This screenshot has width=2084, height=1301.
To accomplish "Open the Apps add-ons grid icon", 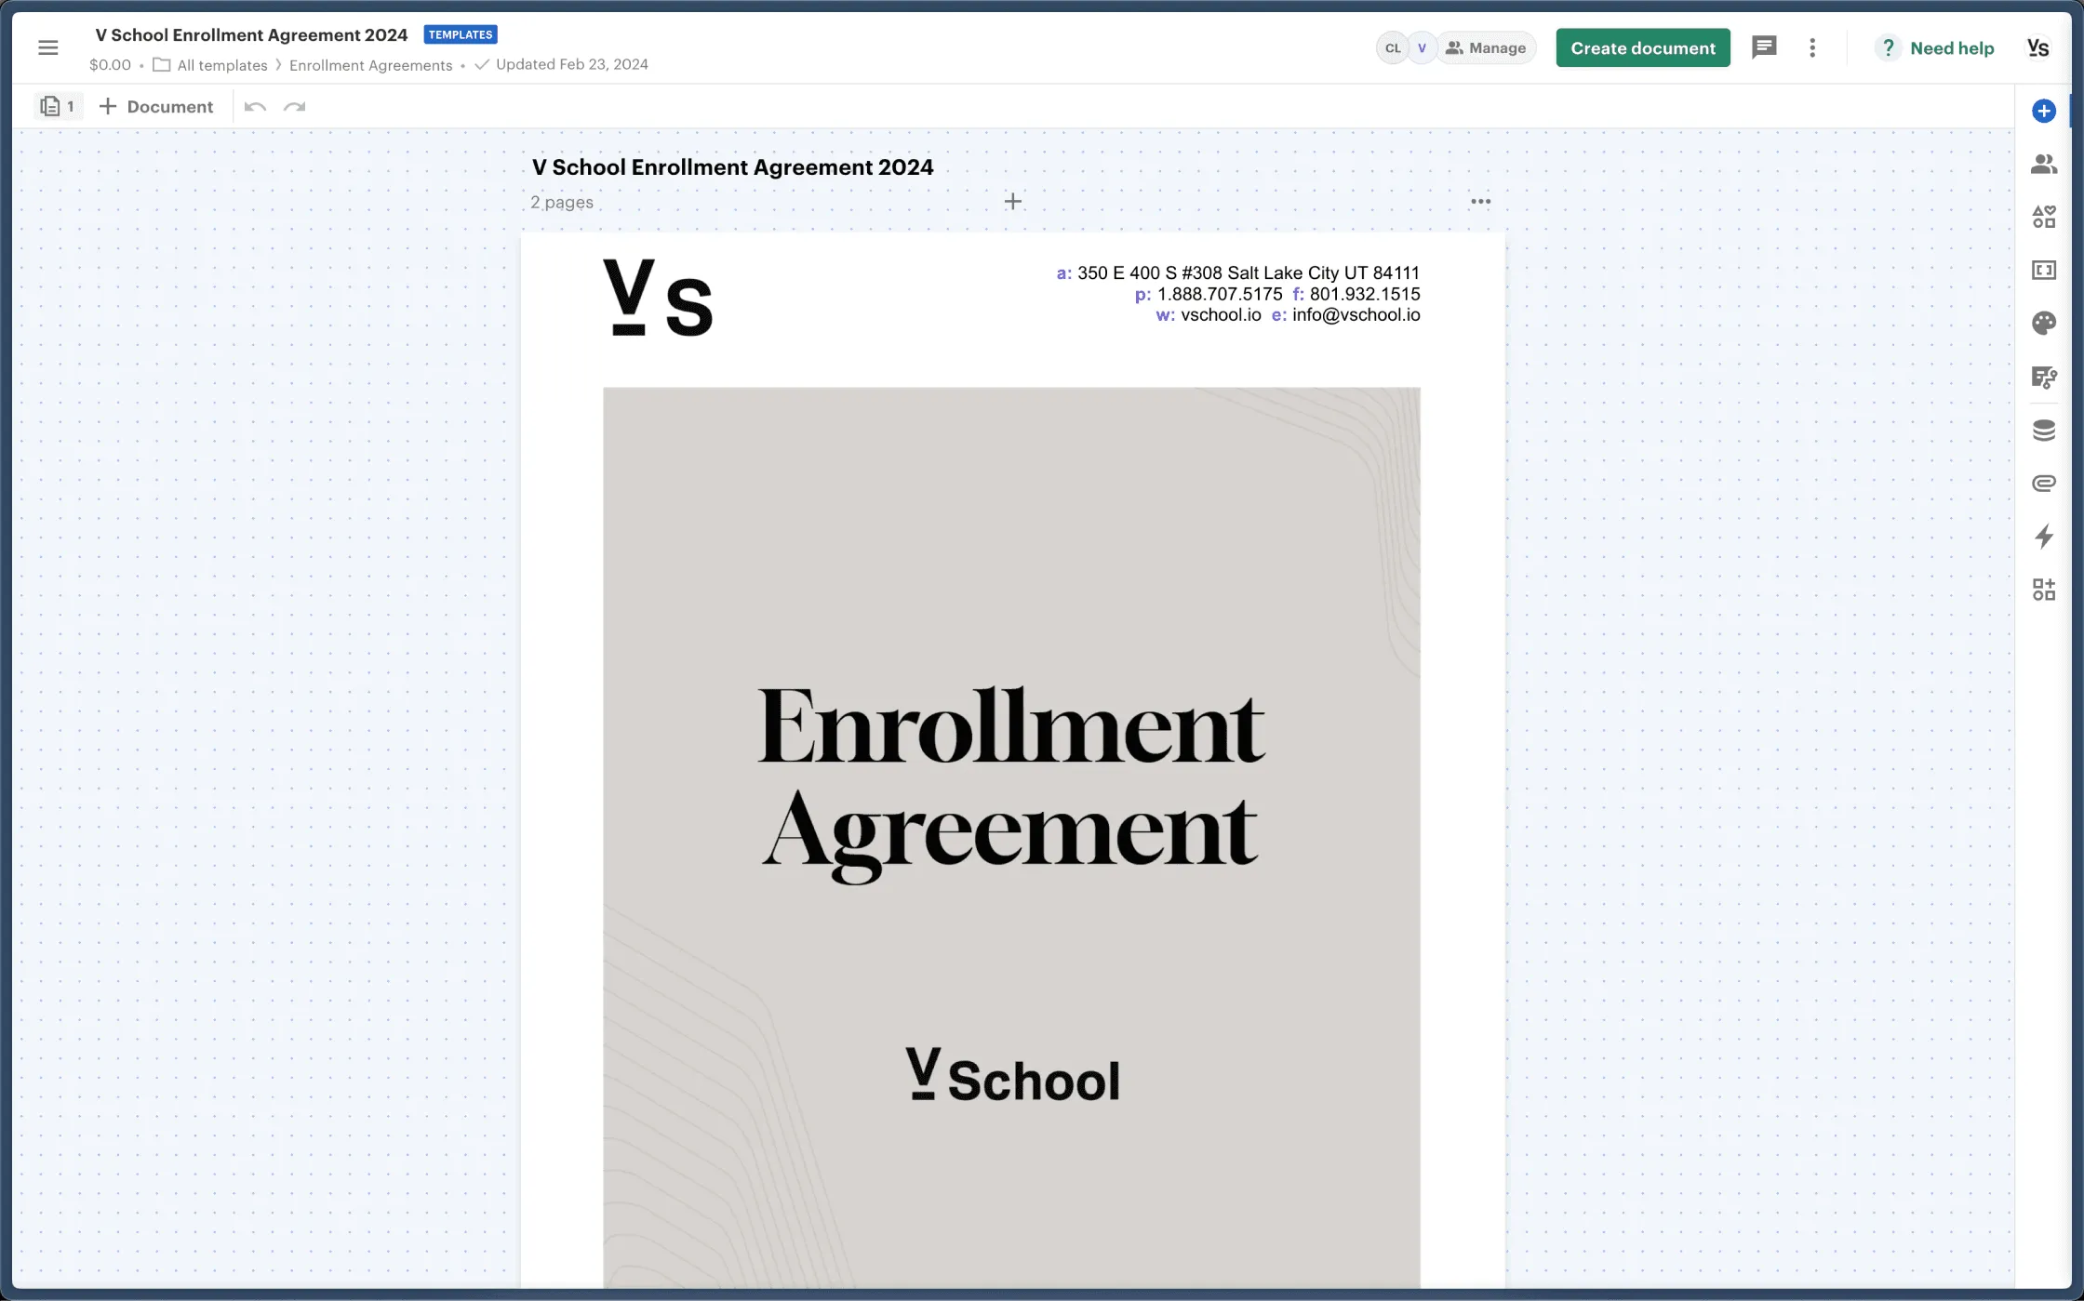I will 2044,590.
